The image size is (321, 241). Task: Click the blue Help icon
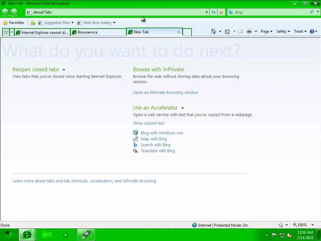coord(312,31)
